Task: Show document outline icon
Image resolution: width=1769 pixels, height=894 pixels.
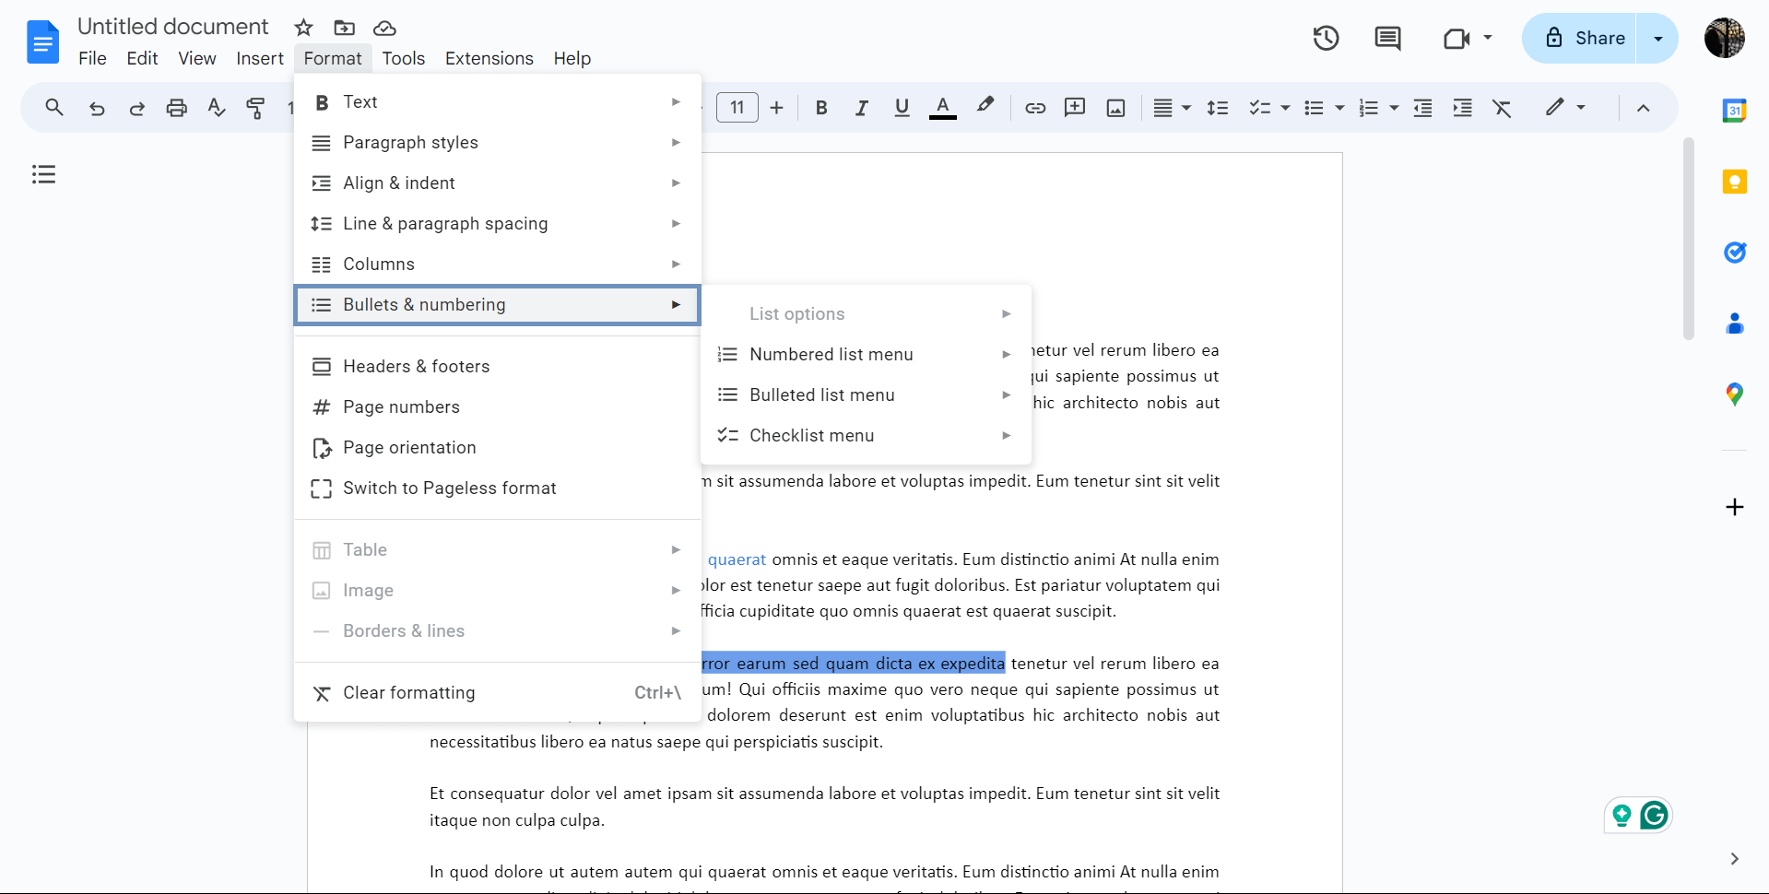Action: [43, 174]
